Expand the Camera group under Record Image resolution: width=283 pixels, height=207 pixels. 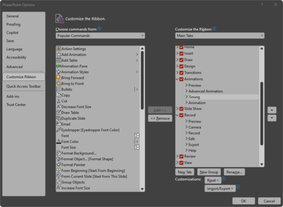click(186, 127)
